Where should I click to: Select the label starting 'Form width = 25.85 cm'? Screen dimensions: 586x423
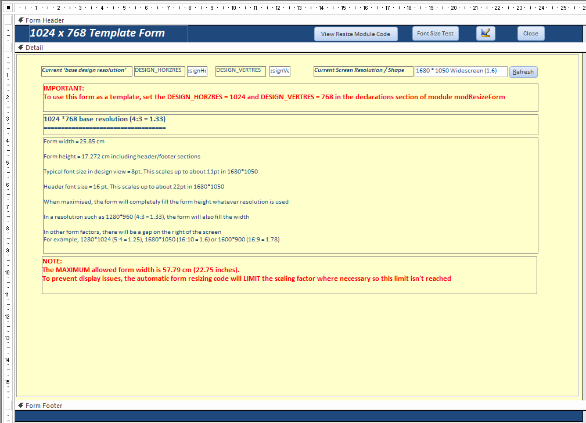coord(290,196)
